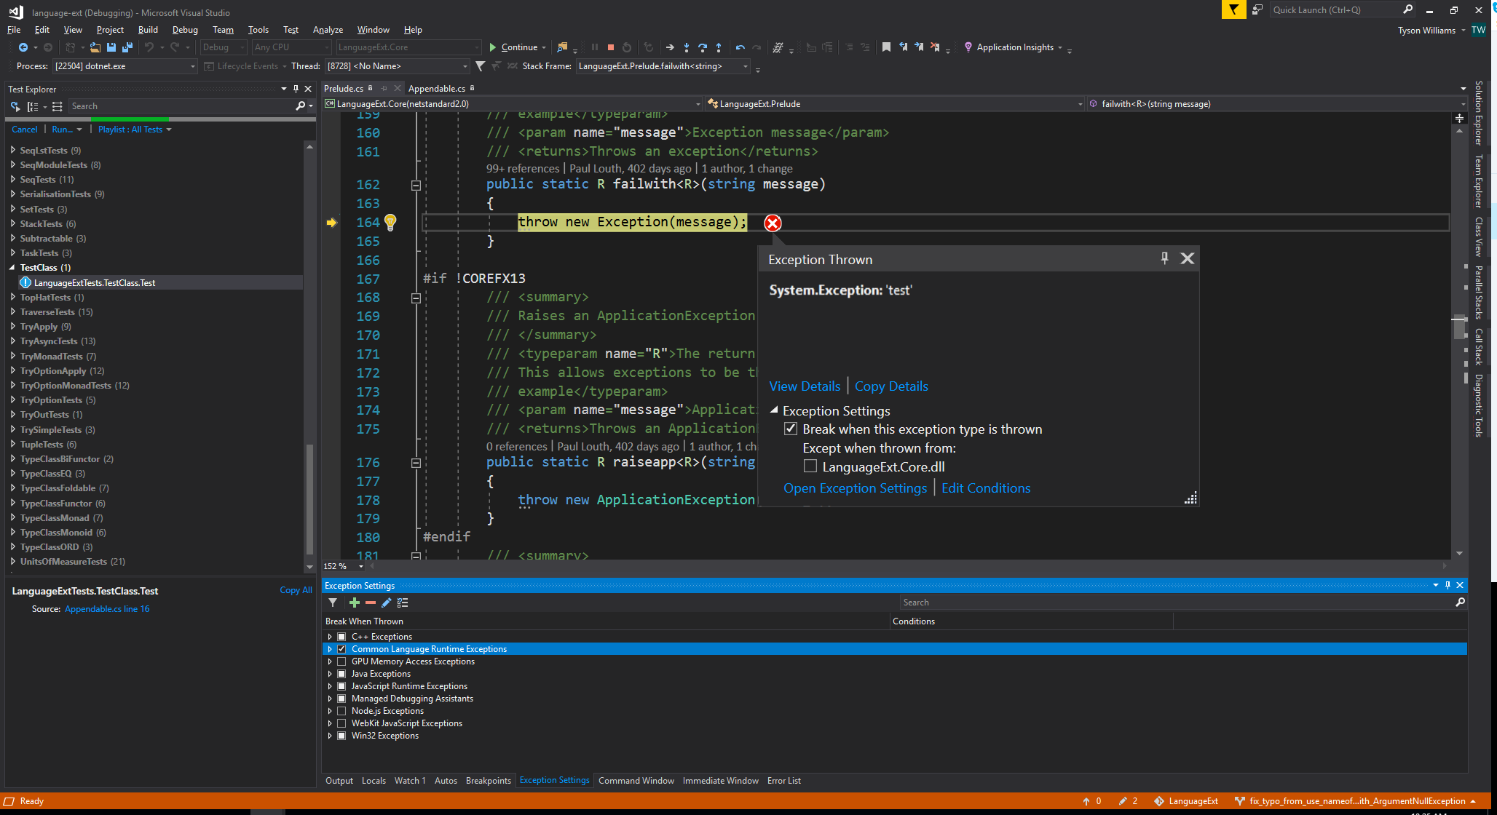Image resolution: width=1497 pixels, height=815 pixels.
Task: Uncheck Common Language Runtime Exceptions
Action: (342, 648)
